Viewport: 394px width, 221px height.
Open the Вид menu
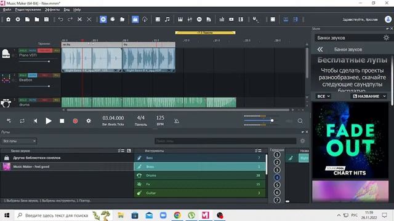click(66, 10)
